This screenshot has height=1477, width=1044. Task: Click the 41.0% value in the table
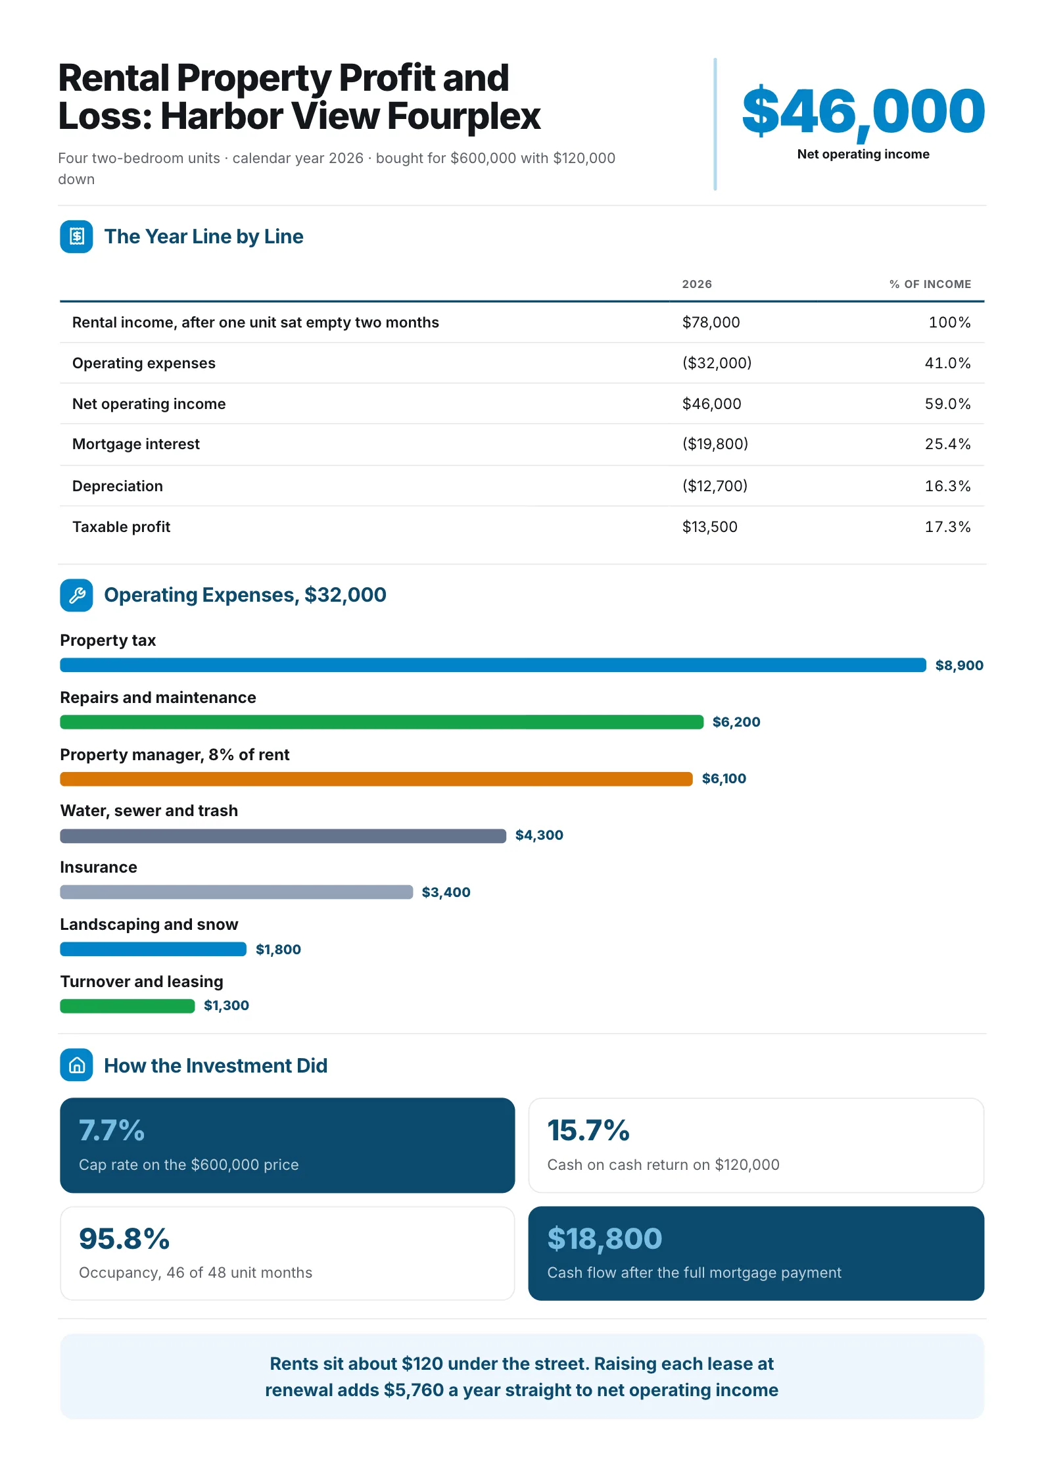coord(947,363)
